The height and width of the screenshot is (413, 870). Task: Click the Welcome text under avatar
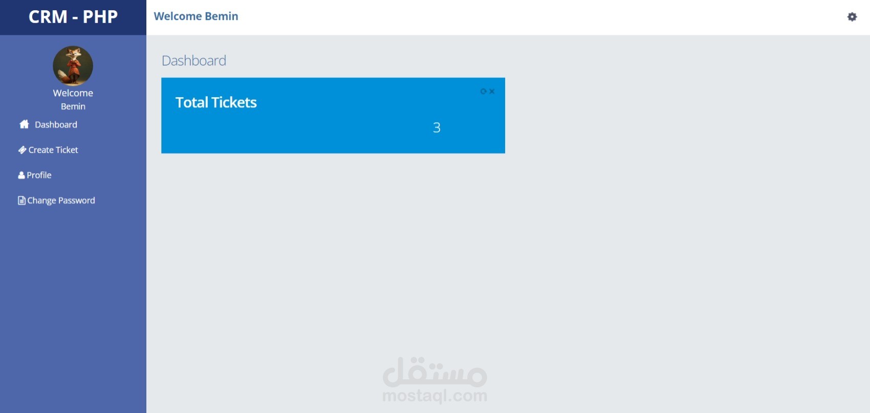pyautogui.click(x=73, y=93)
